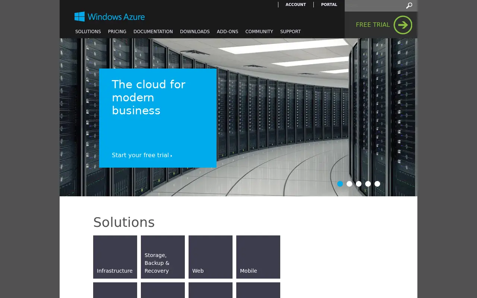Open the Mobile solution tile
The width and height of the screenshot is (477, 298).
[258, 257]
